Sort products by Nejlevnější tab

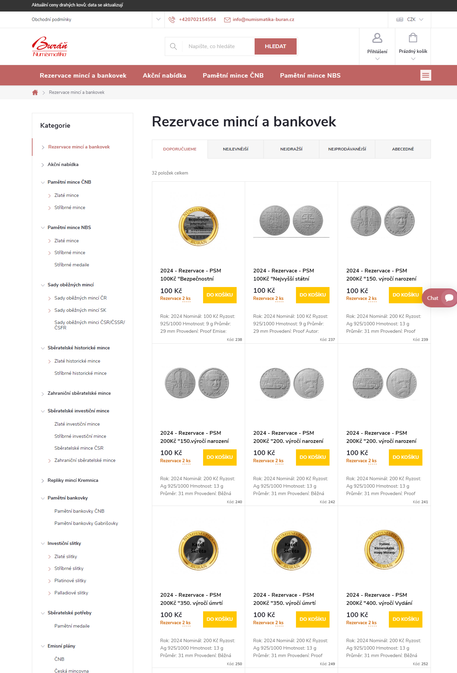235,149
